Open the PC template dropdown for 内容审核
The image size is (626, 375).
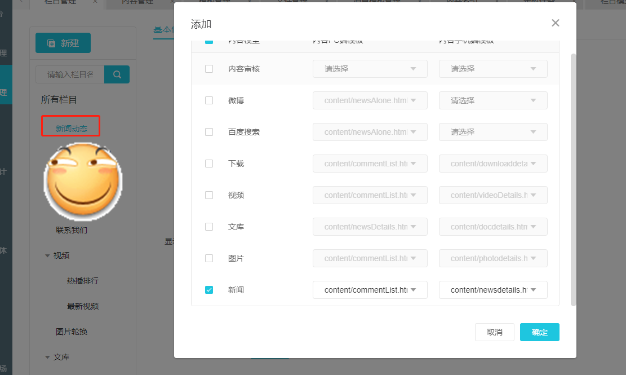tap(370, 69)
